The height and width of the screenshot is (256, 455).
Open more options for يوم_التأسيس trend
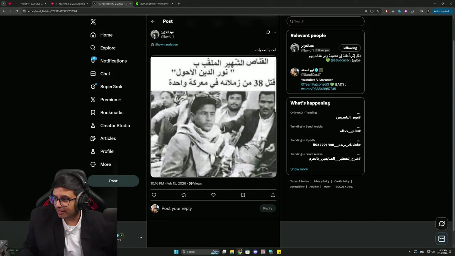point(358,113)
